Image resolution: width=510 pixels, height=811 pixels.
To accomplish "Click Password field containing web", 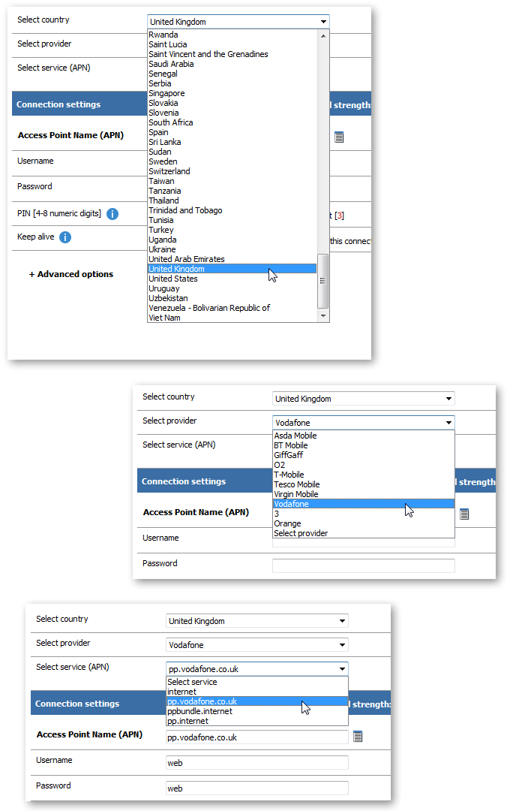I will pos(256,788).
